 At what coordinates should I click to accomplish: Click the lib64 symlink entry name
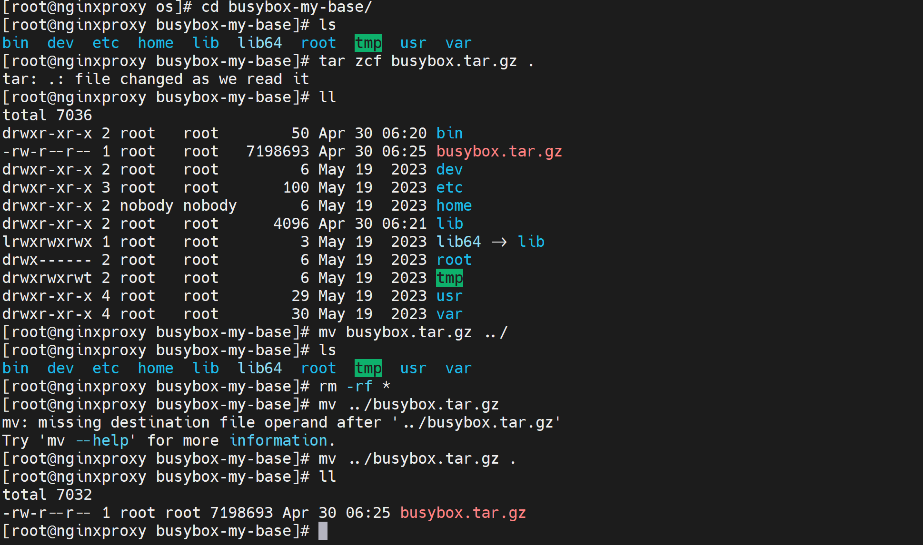coord(458,242)
